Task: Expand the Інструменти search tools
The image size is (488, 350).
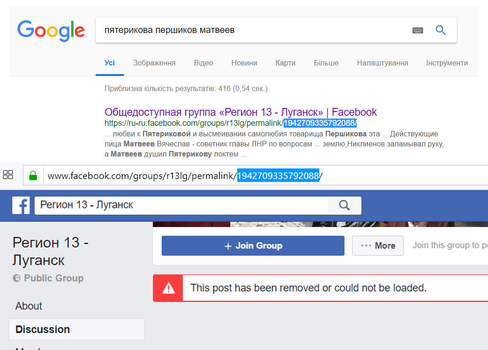Action: tap(446, 63)
